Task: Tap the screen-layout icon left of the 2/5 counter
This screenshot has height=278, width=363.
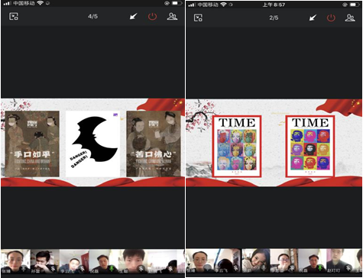Action: click(198, 18)
